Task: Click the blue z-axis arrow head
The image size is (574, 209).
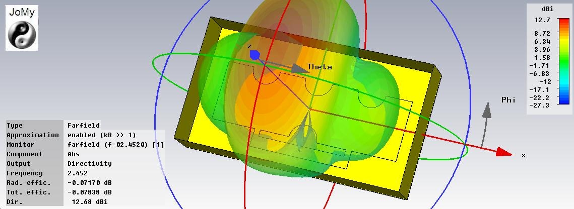Action: pyautogui.click(x=255, y=55)
